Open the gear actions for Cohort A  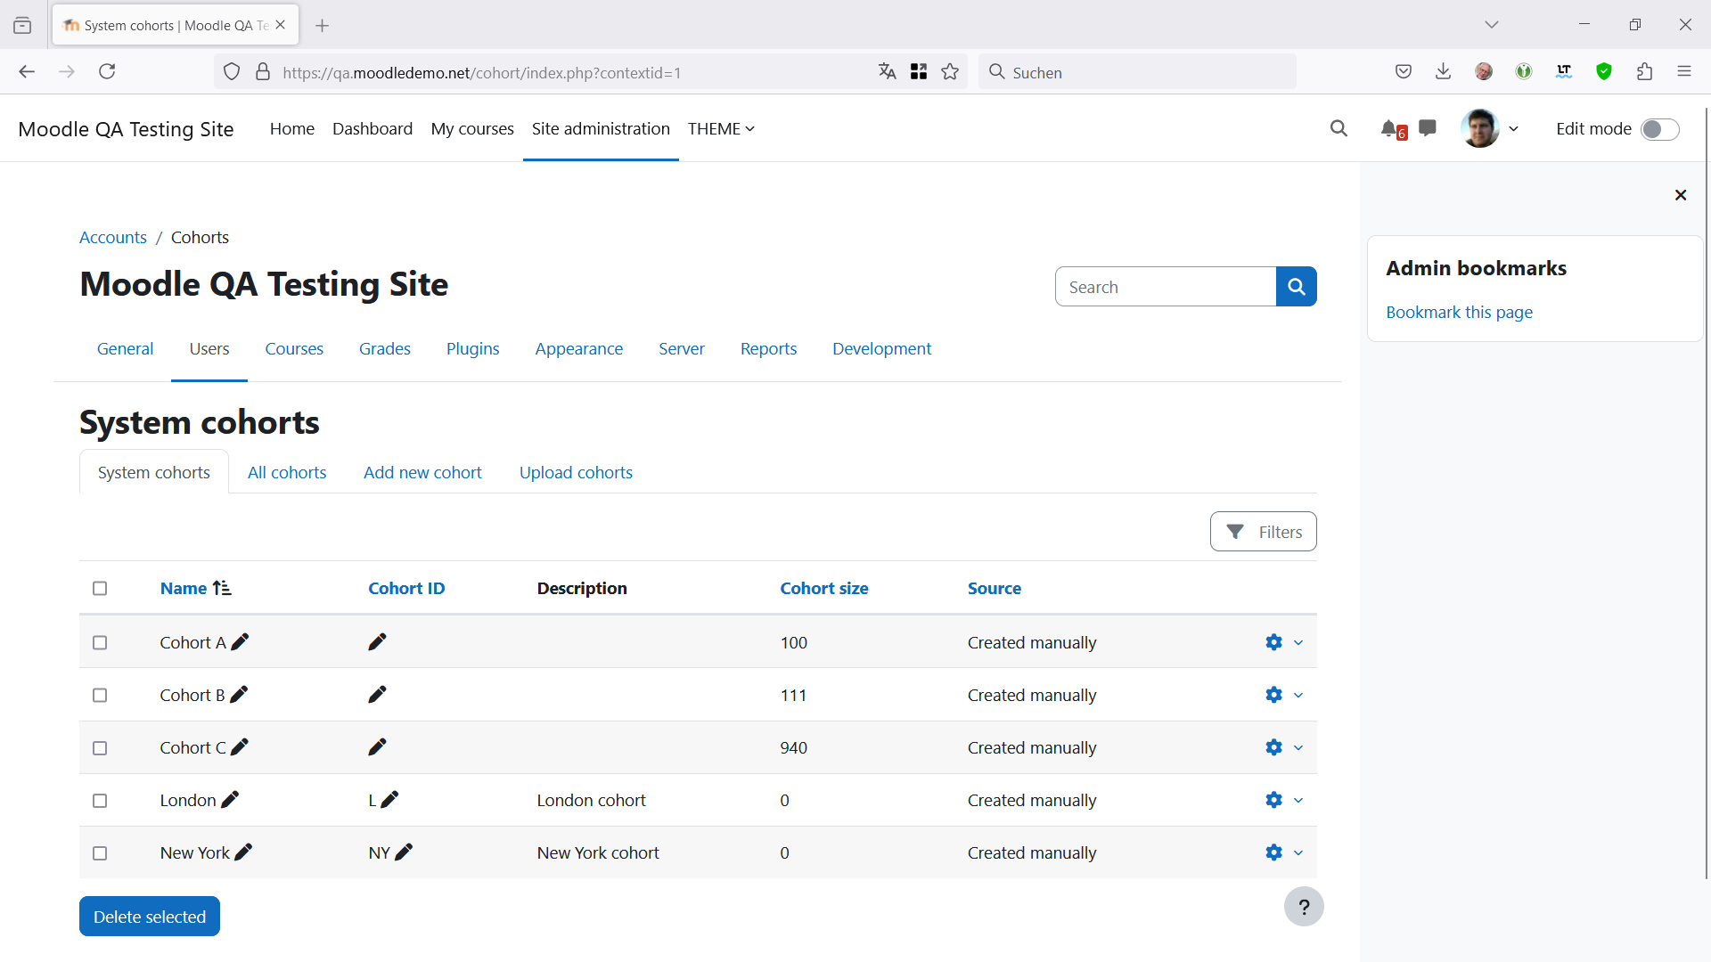click(x=1274, y=642)
